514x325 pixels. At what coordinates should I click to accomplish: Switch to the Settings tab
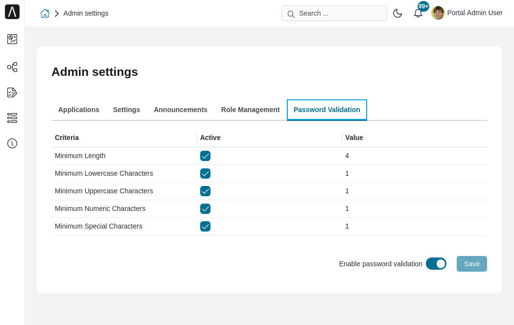point(126,110)
